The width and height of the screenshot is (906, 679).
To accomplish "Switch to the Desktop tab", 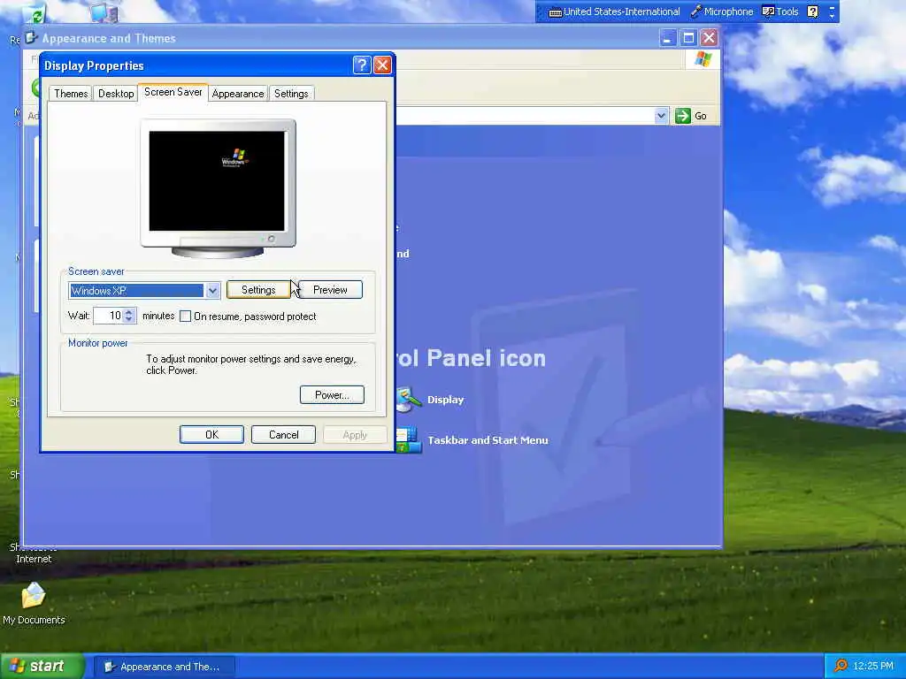I will point(116,94).
